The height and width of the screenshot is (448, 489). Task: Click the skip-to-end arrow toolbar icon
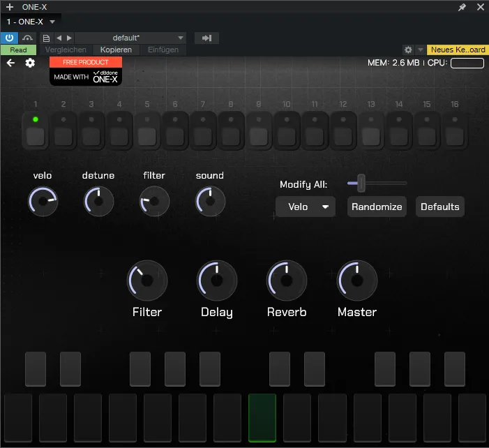[206, 38]
